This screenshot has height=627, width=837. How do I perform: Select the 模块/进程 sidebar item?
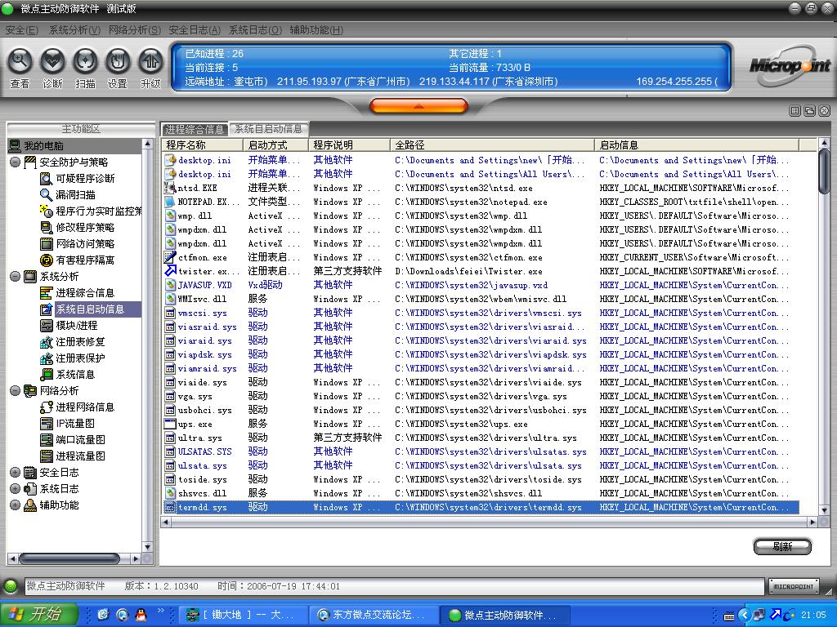pyautogui.click(x=77, y=325)
